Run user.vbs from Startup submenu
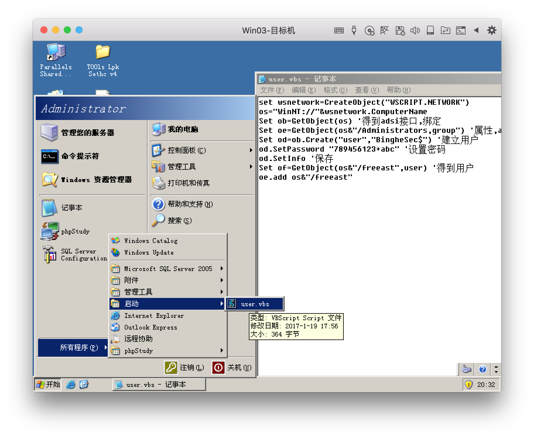This screenshot has height=439, width=534. click(254, 304)
